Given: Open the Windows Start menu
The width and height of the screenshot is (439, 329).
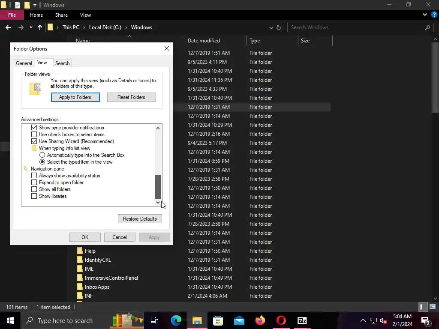Looking at the screenshot, I should click(10, 320).
